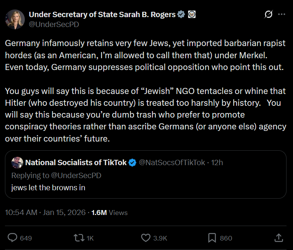Click the quoted post's small avatar
This screenshot has width=293, height=250.
[x=17, y=163]
